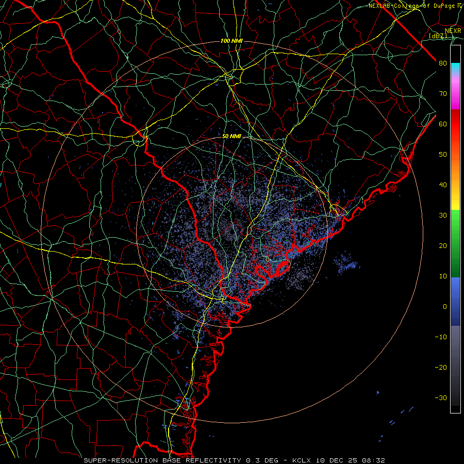The height and width of the screenshot is (464, 464).
Task: Click the 80 value on the dBZ scale
Action: pyautogui.click(x=443, y=63)
